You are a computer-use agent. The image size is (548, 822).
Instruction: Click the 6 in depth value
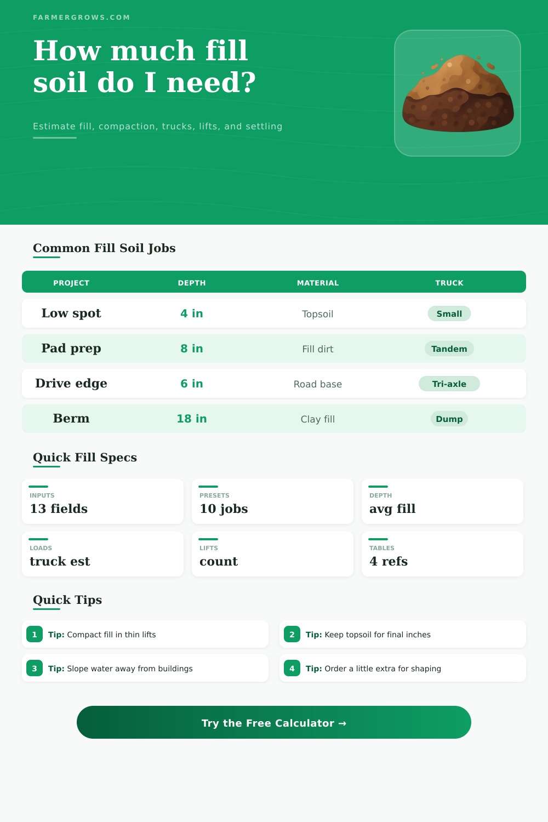pos(192,384)
